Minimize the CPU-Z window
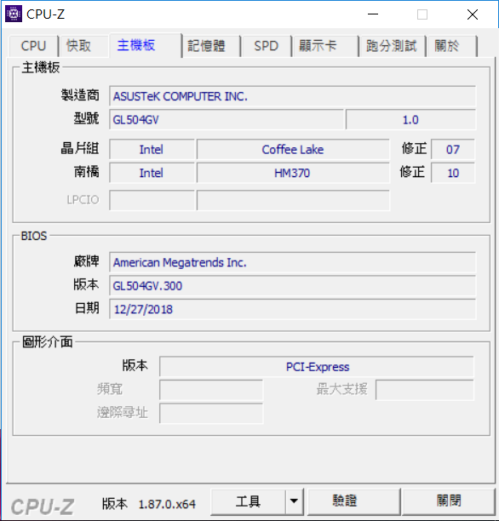Screen dimensions: 499x521 pos(373,14)
